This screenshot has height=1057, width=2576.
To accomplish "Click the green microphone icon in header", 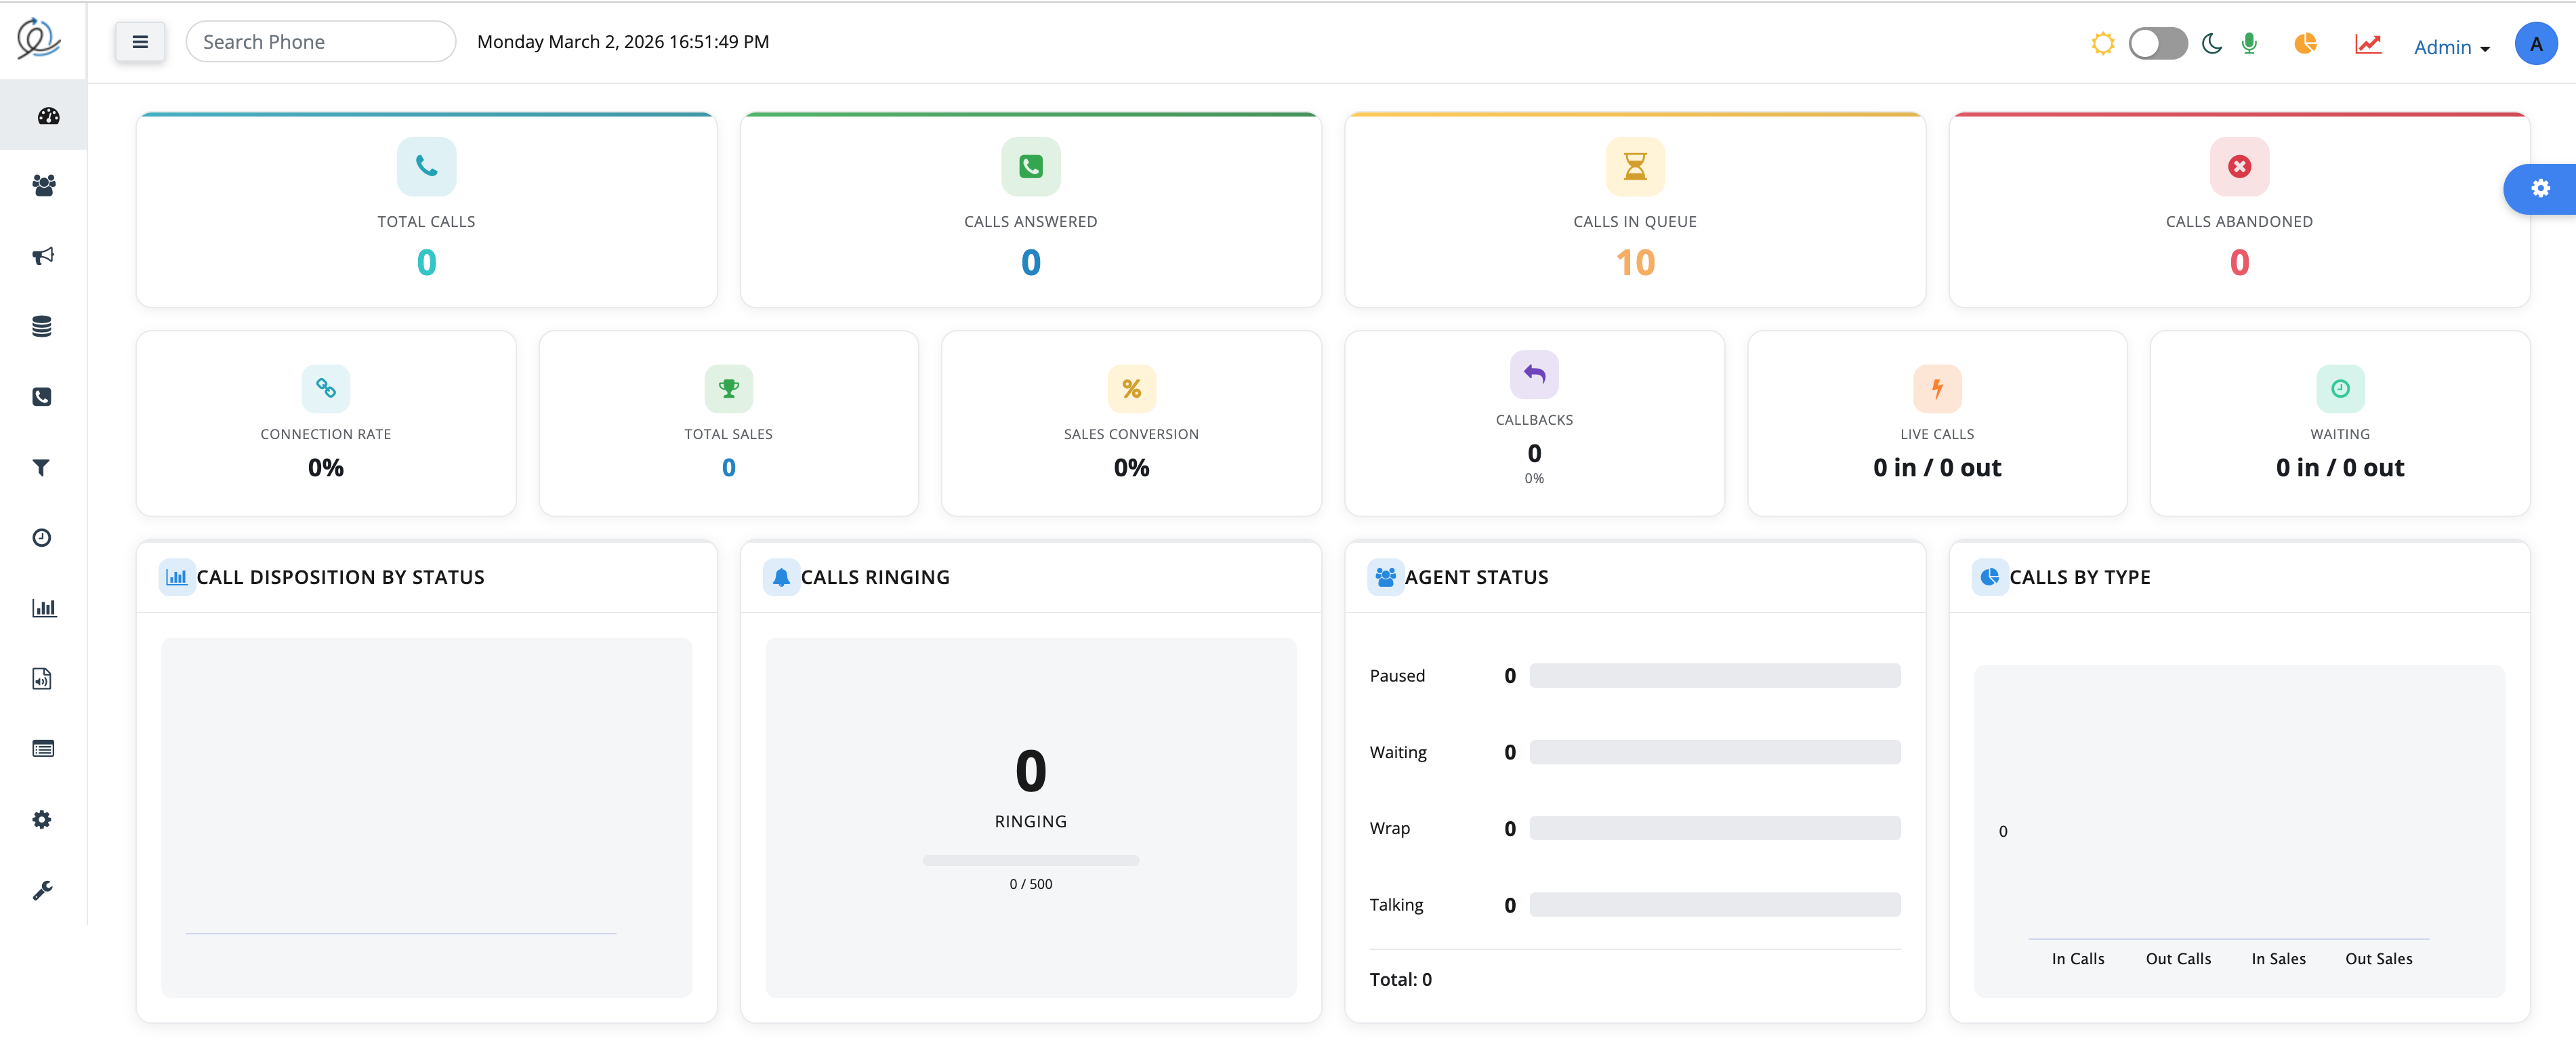I will point(2249,43).
